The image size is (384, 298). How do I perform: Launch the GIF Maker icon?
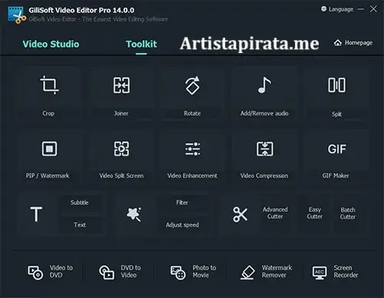337,149
